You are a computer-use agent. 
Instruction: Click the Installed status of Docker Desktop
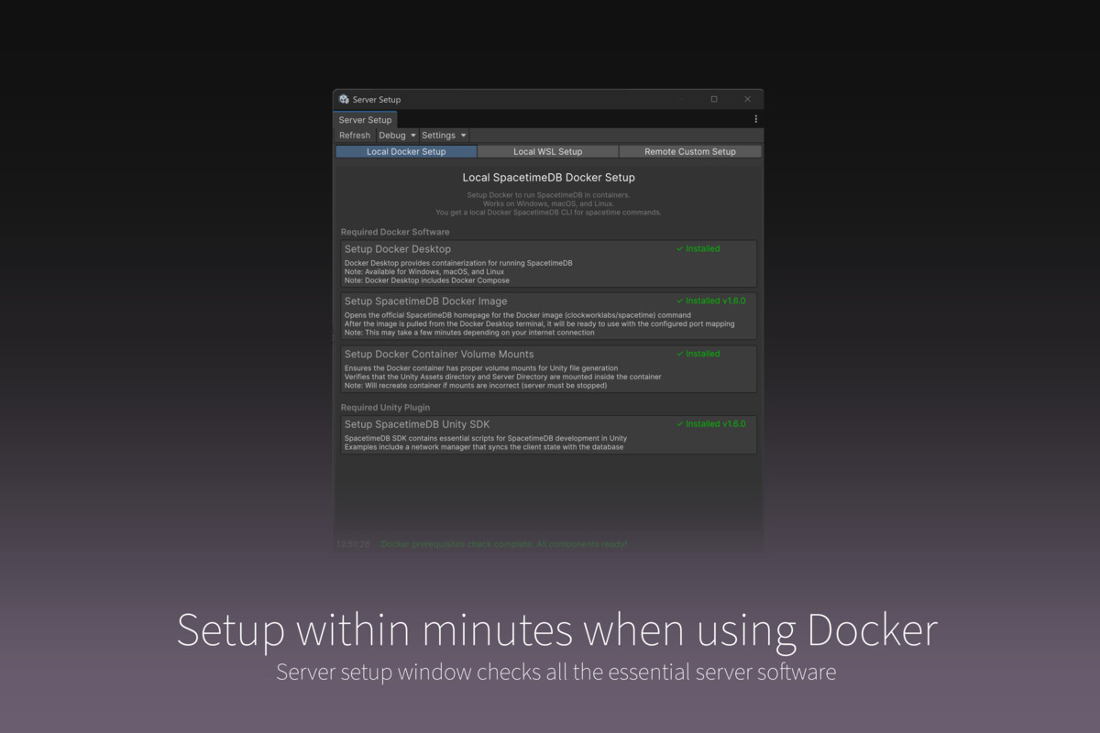pyautogui.click(x=698, y=249)
